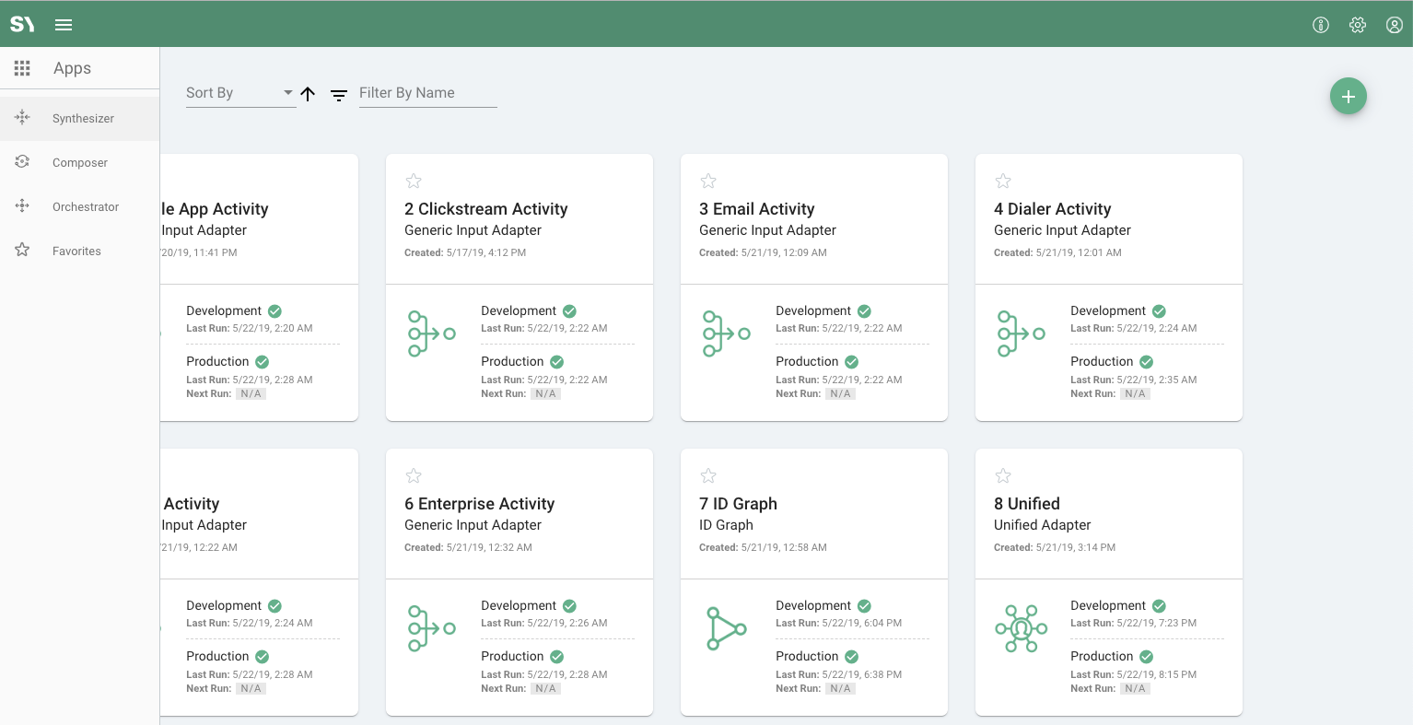The image size is (1413, 725).
Task: Open Favorites in the sidebar
Action: [x=76, y=251]
